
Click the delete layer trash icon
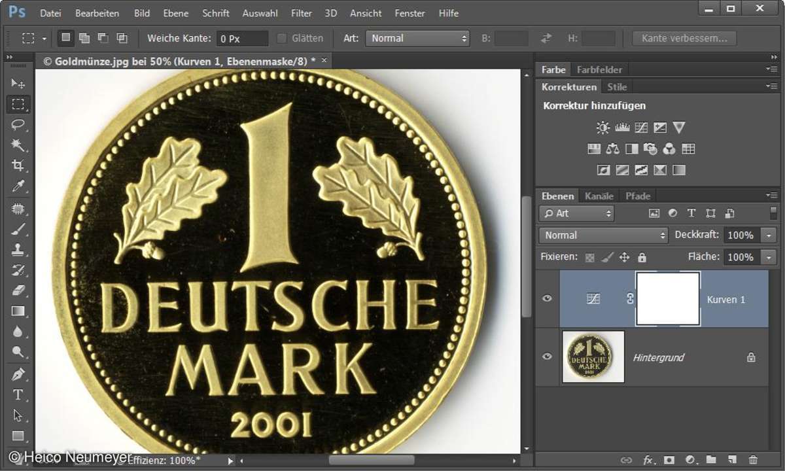[x=753, y=460]
